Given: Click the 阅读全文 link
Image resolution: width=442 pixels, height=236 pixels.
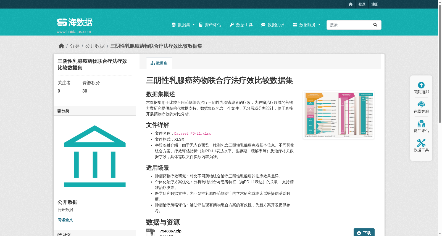Looking at the screenshot, I should (65, 220).
